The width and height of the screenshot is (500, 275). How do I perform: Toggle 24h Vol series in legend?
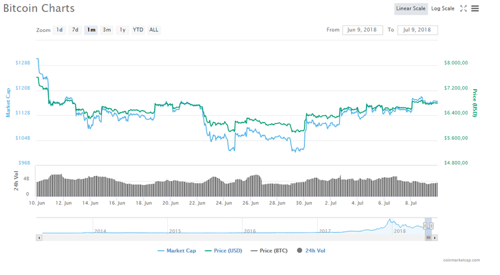point(311,251)
